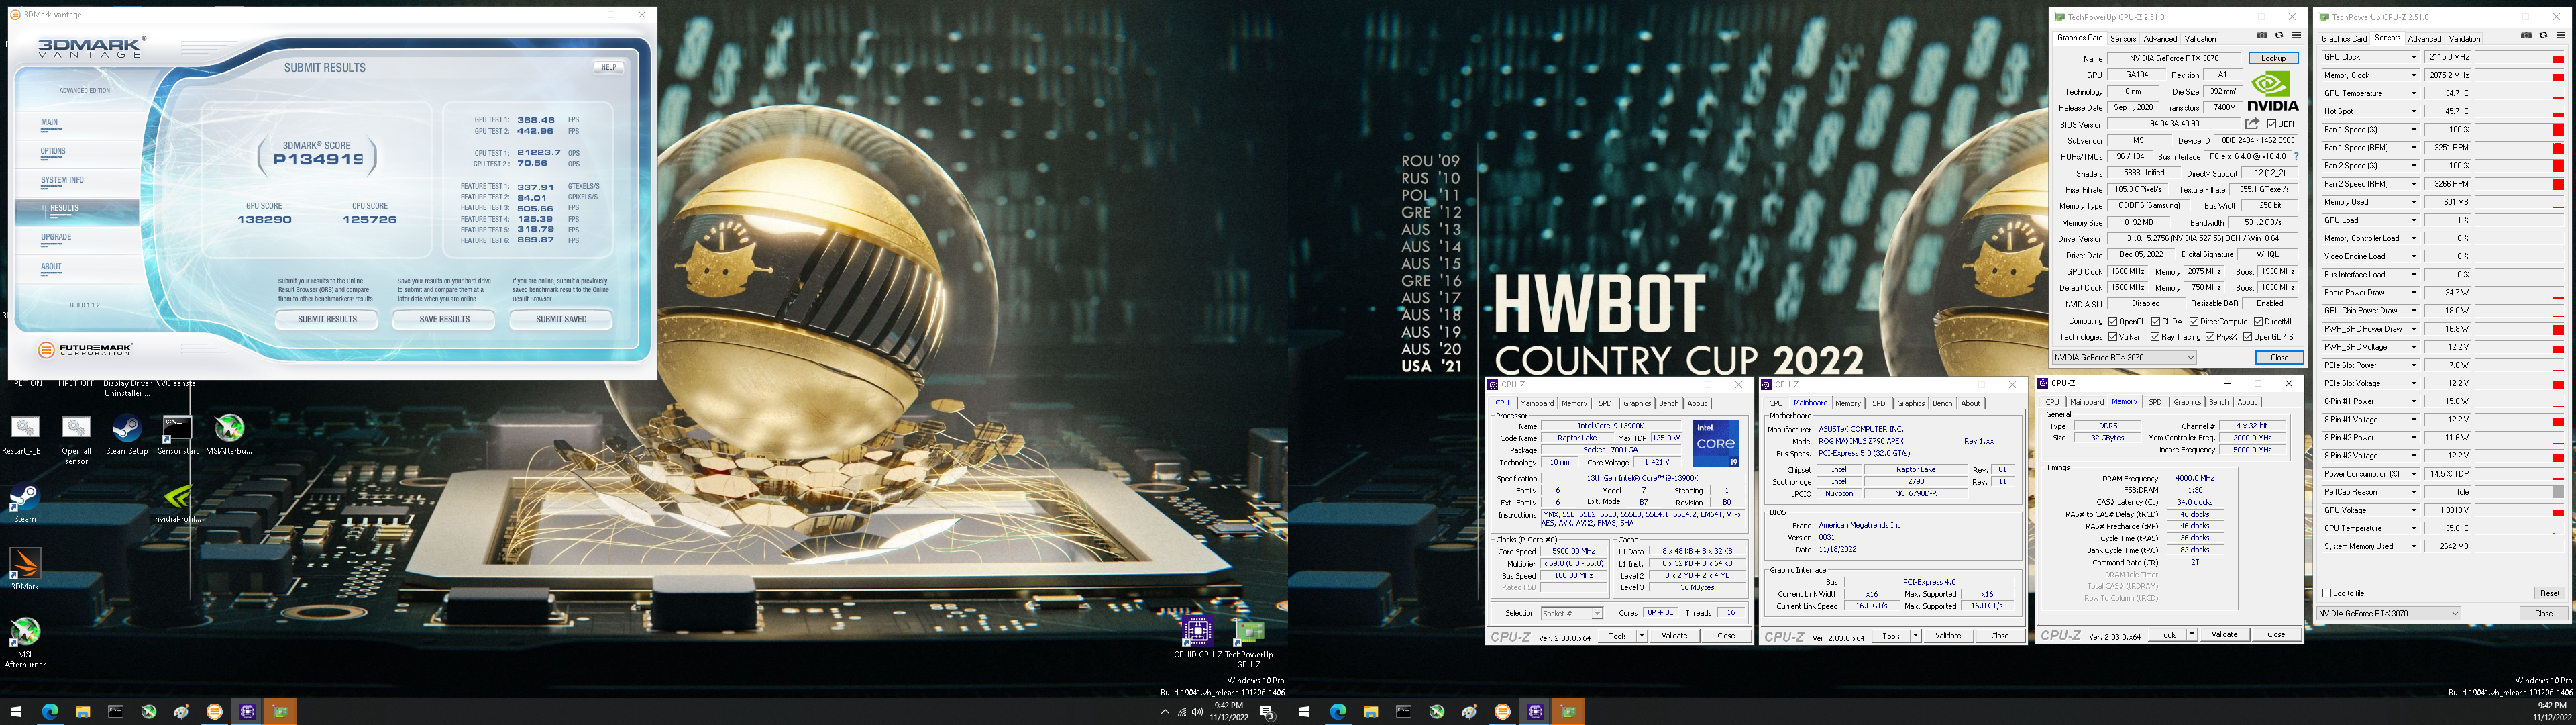Viewport: 2576px width, 725px height.
Task: Toggle the UEFI checkbox in GPU-Z
Action: click(x=2272, y=124)
